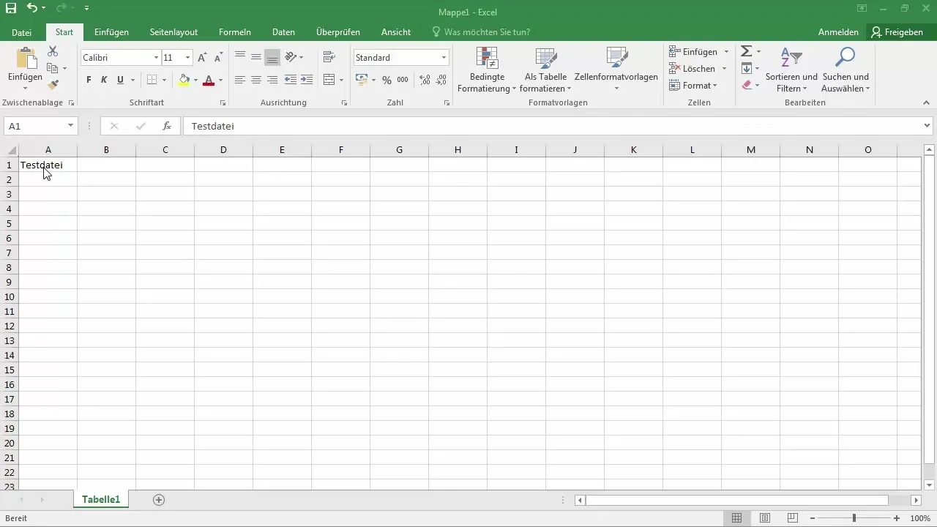The height and width of the screenshot is (527, 937).
Task: Switch to the Überprüfen tab
Action: coord(338,32)
